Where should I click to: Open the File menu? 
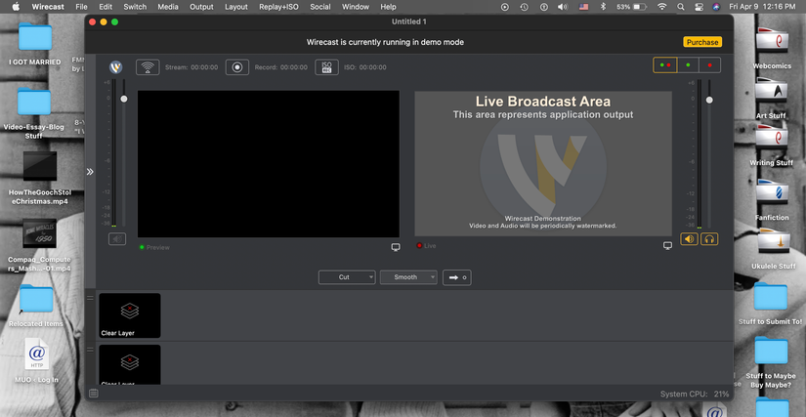[x=81, y=7]
